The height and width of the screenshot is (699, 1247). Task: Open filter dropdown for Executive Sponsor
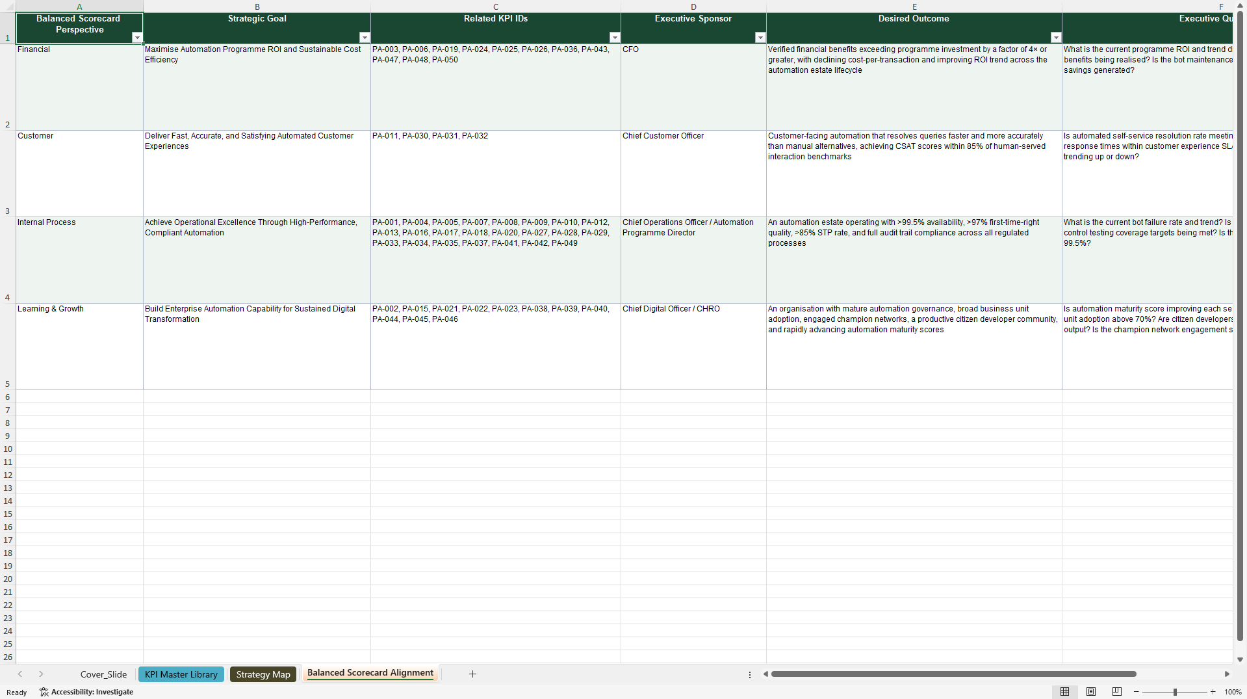point(760,38)
